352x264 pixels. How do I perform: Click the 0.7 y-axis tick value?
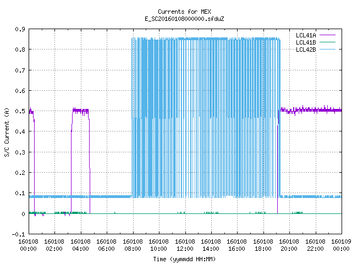coord(20,70)
